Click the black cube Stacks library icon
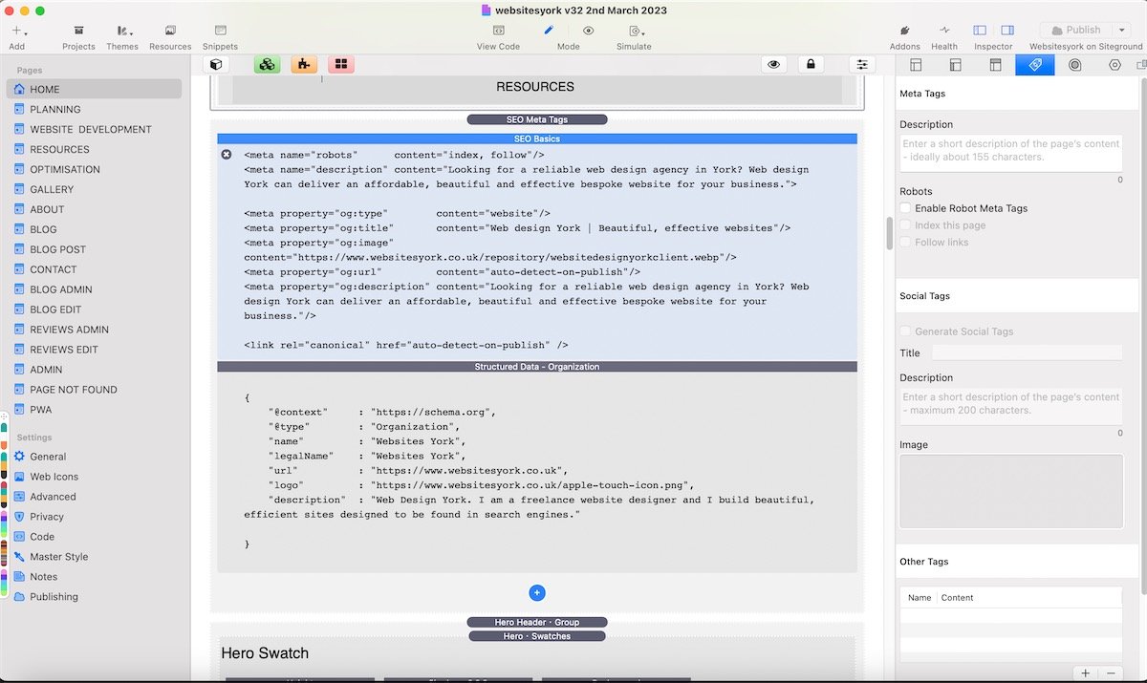Screen dimensions: 1147x683 pyautogui.click(x=217, y=64)
